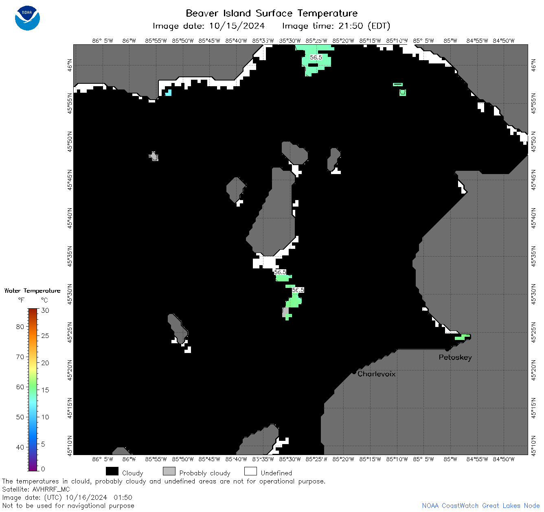Viewport: 544px width, 512px height.
Task: Click the large Beaver Island landmass on the map
Action: point(274,216)
